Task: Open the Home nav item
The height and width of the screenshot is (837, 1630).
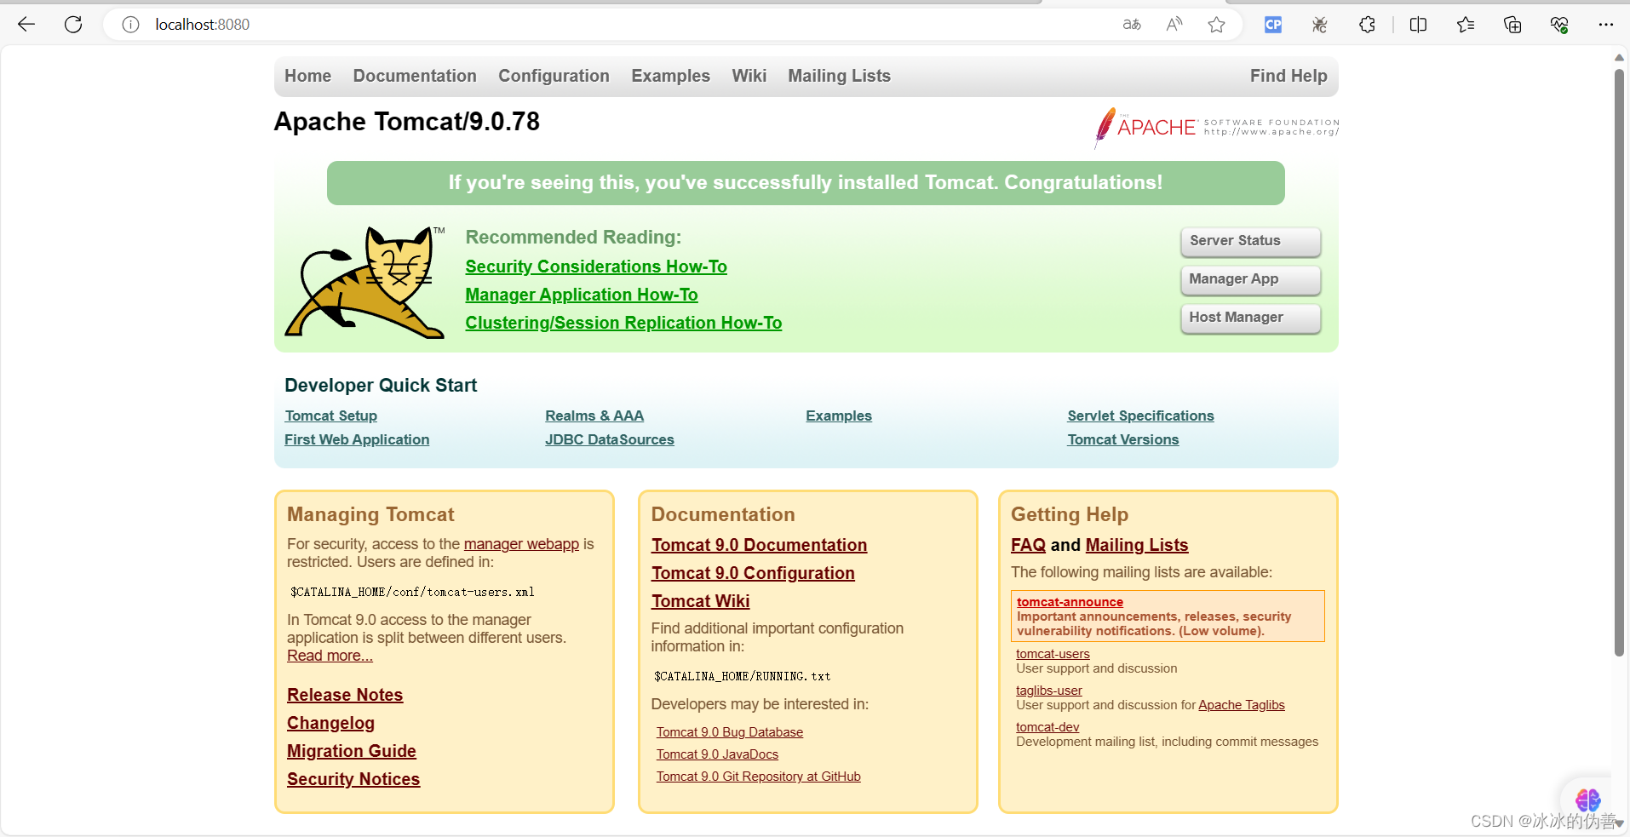Action: coord(307,76)
